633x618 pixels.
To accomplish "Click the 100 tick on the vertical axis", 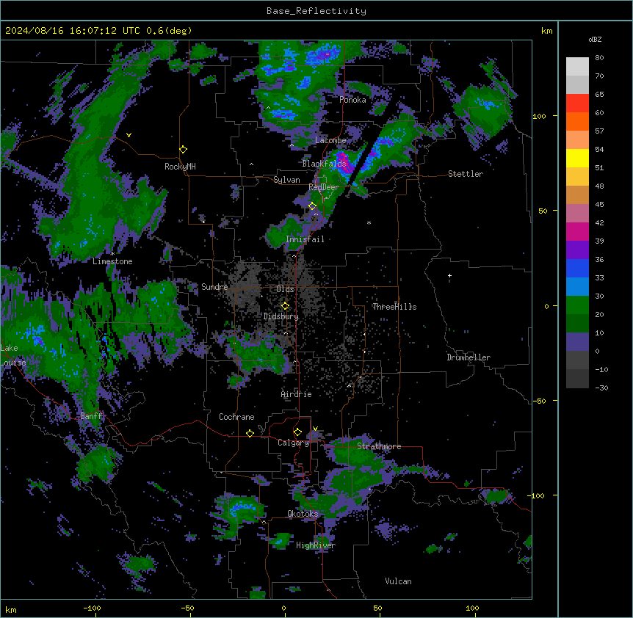I will pos(539,116).
